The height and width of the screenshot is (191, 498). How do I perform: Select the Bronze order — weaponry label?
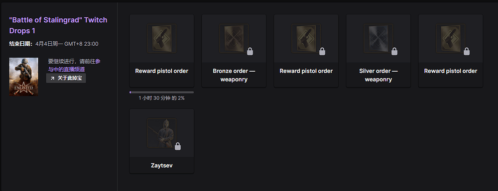click(234, 75)
